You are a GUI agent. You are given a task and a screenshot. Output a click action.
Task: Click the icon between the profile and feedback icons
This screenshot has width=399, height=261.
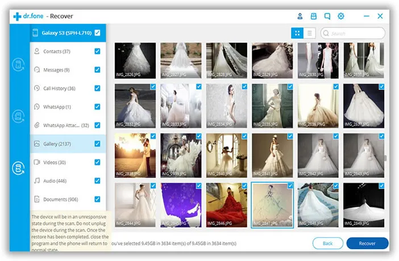click(x=314, y=16)
